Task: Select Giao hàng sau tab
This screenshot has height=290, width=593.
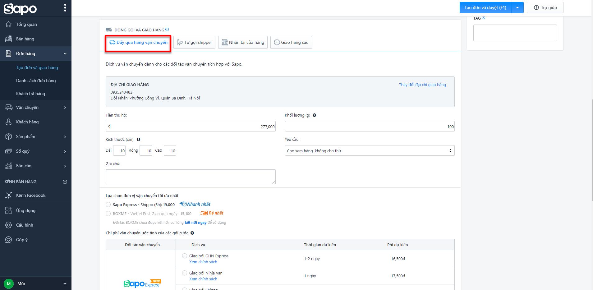Action: 291,42
